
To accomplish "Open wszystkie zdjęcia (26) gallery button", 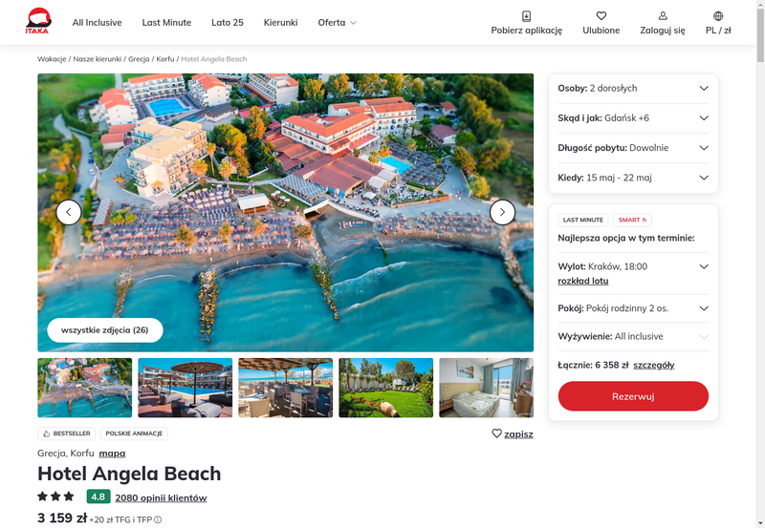I will [x=105, y=330].
